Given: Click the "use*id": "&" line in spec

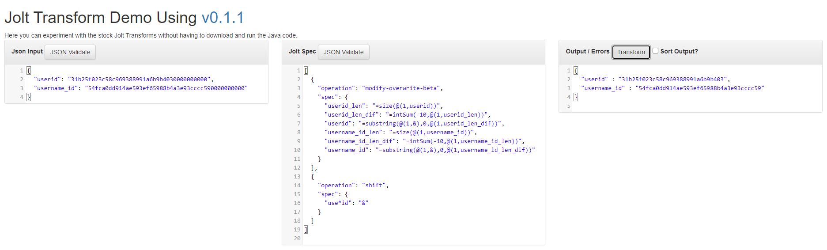Looking at the screenshot, I should click(346, 203).
